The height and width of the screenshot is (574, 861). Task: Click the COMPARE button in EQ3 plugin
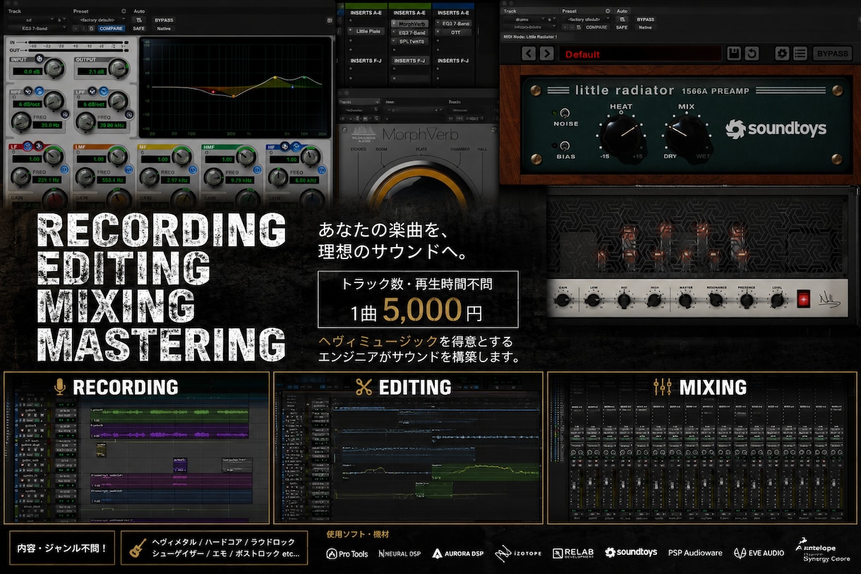111,28
